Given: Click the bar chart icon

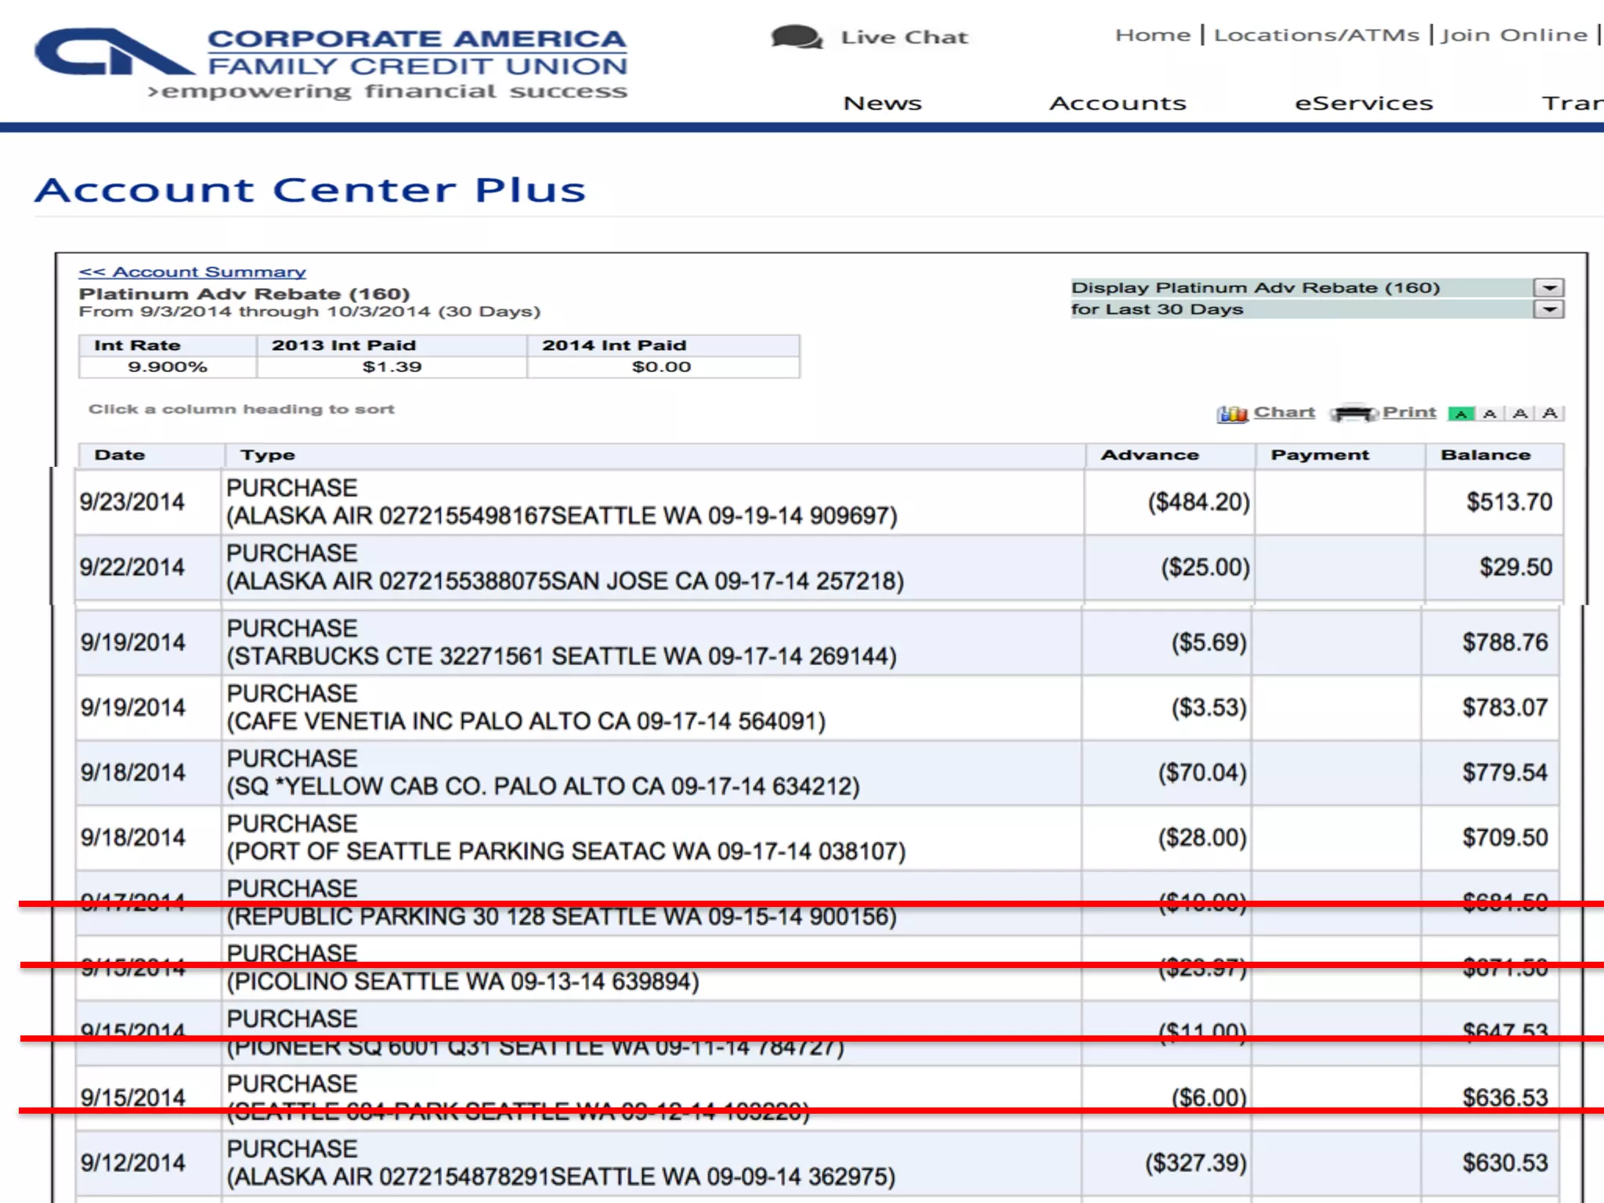Looking at the screenshot, I should pos(1232,414).
